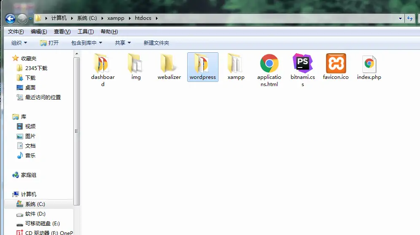Open the 组织 organize dropdown

(x=19, y=43)
